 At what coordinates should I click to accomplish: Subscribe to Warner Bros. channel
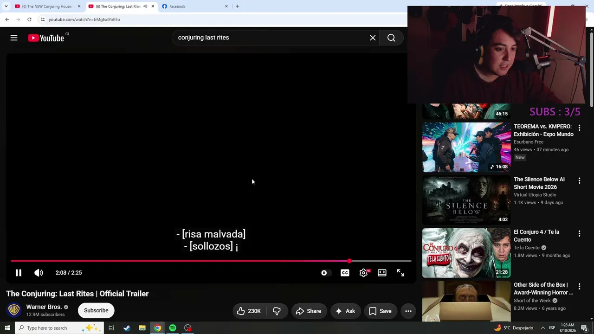click(x=96, y=310)
